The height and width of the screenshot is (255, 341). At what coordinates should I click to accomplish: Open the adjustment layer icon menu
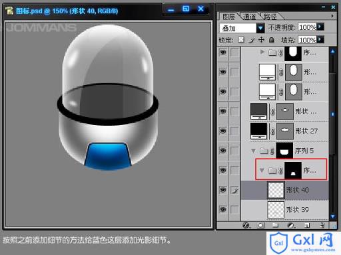pos(291,225)
